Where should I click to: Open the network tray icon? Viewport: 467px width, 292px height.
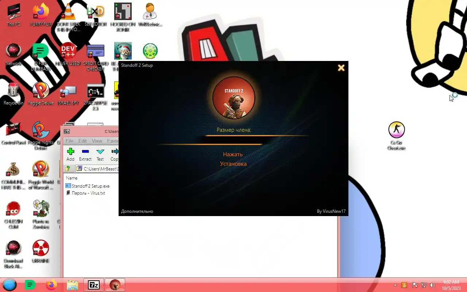[x=424, y=285]
